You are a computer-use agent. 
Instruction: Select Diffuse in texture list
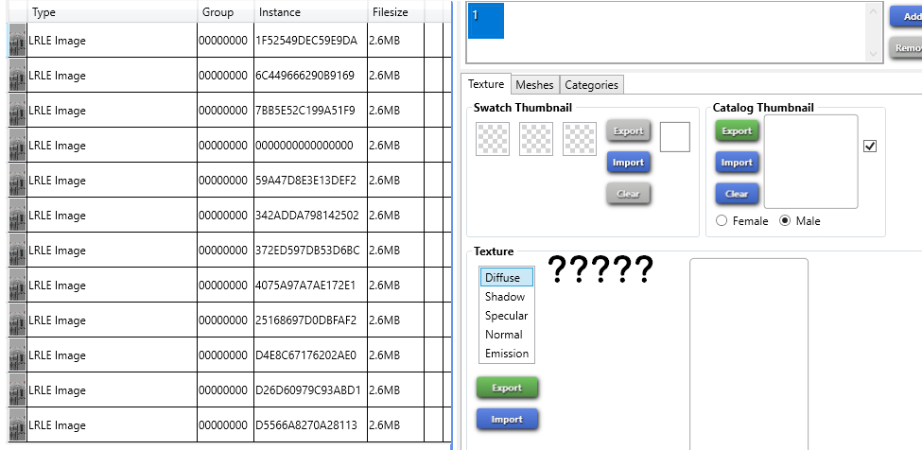point(507,277)
